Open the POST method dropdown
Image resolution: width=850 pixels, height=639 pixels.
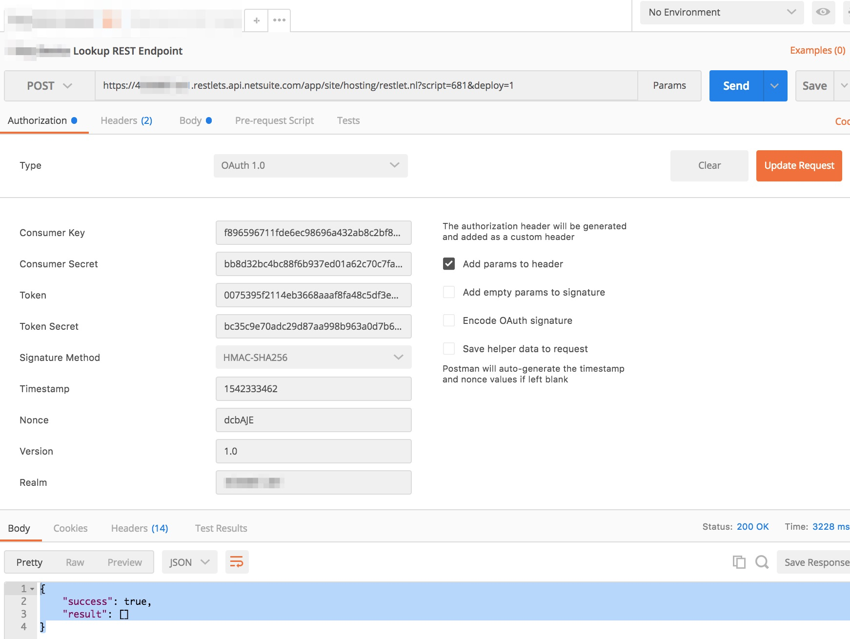[50, 86]
